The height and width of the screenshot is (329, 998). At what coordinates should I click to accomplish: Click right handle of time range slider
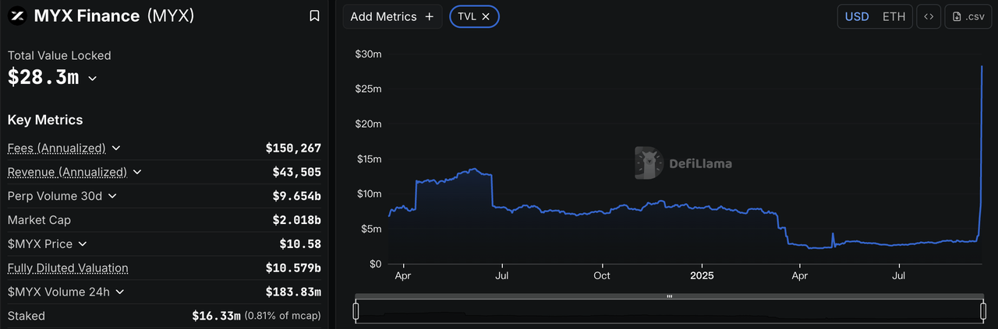coord(982,311)
